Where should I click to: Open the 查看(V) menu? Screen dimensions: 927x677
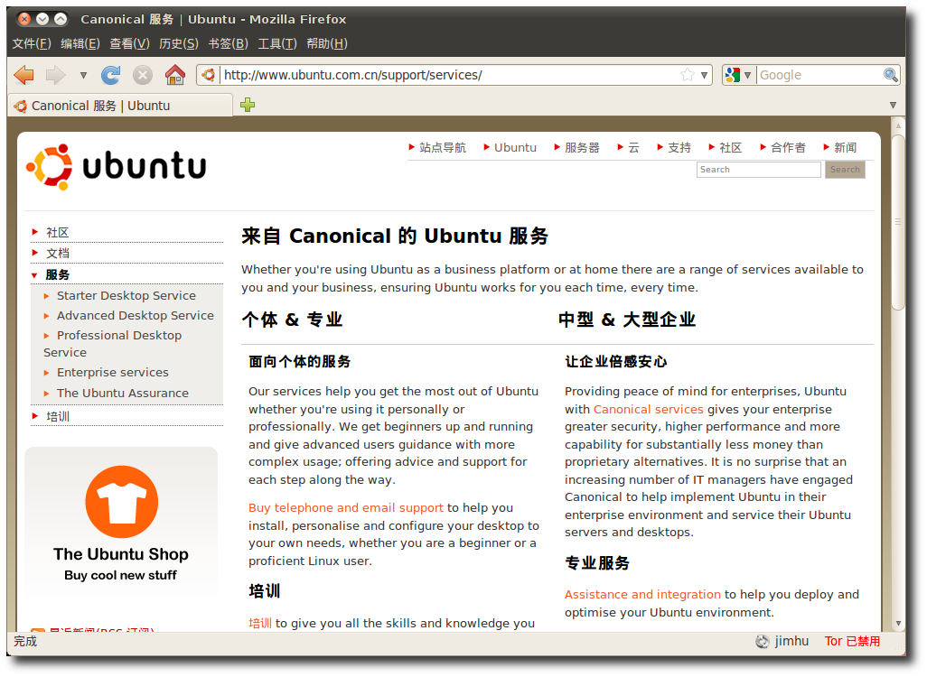pos(129,43)
